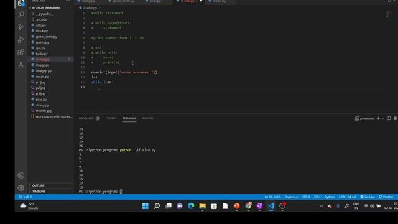The width and height of the screenshot is (398, 224).
Task: Open the weather widget showing 22°C
Action: tap(29, 206)
